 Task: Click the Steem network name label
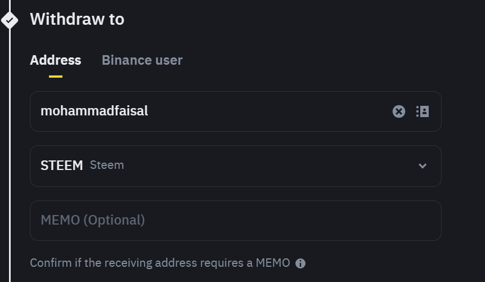click(x=107, y=165)
